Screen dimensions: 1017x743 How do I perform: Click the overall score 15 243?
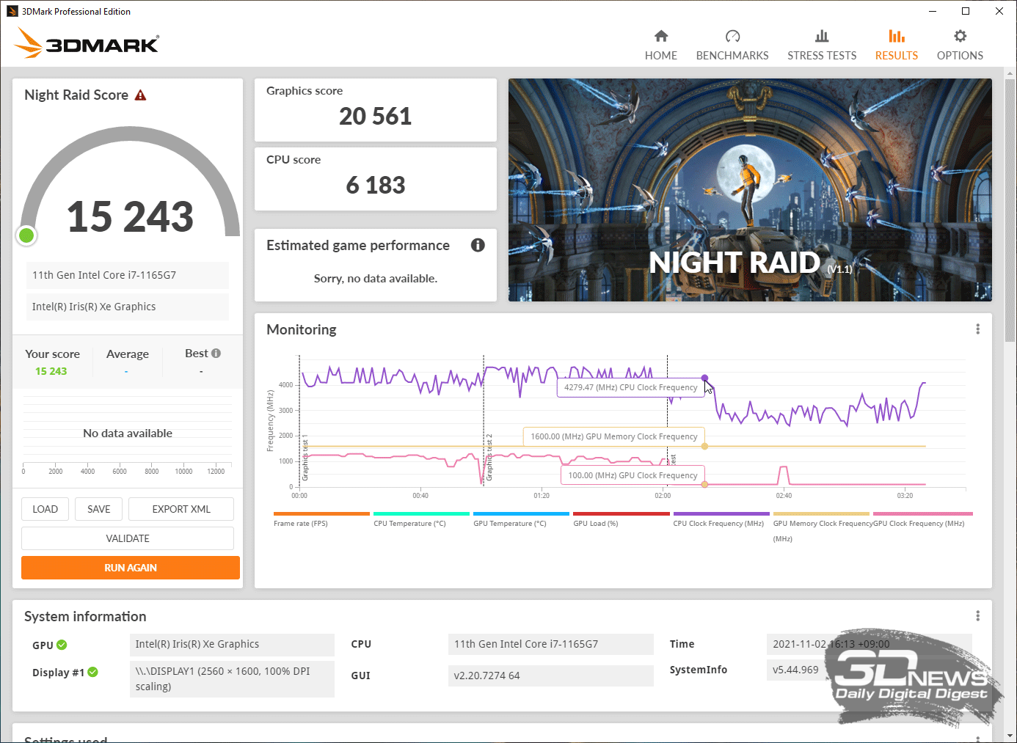130,217
